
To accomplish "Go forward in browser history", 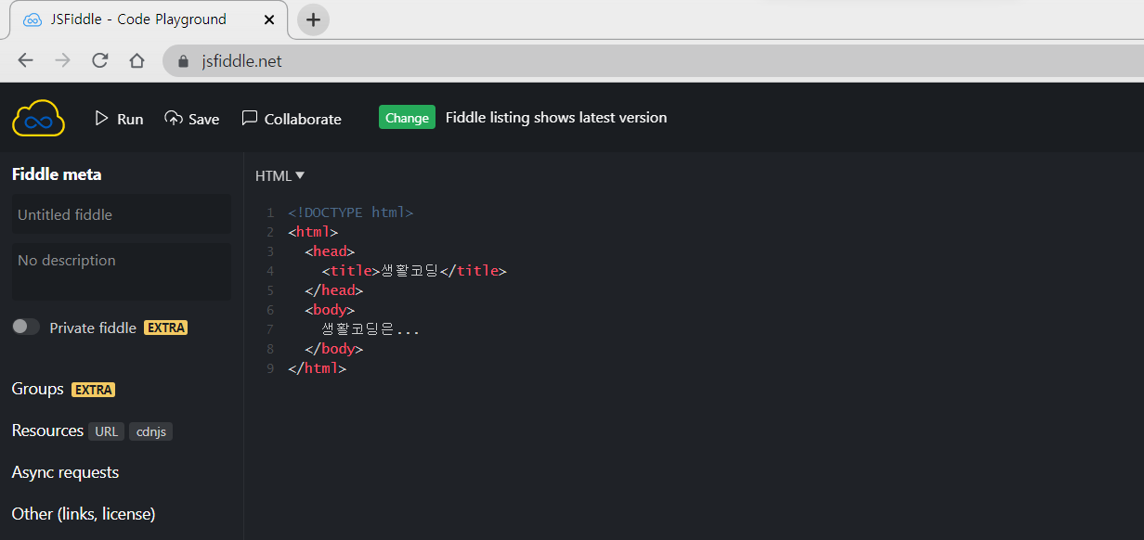I will point(62,60).
